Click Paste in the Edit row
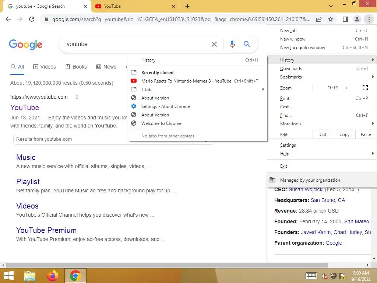377x283 pixels. click(366, 134)
